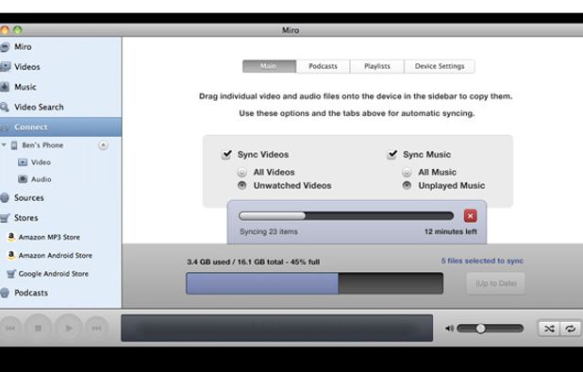Cancel syncing with the red X button
This screenshot has width=583, height=372.
click(471, 216)
